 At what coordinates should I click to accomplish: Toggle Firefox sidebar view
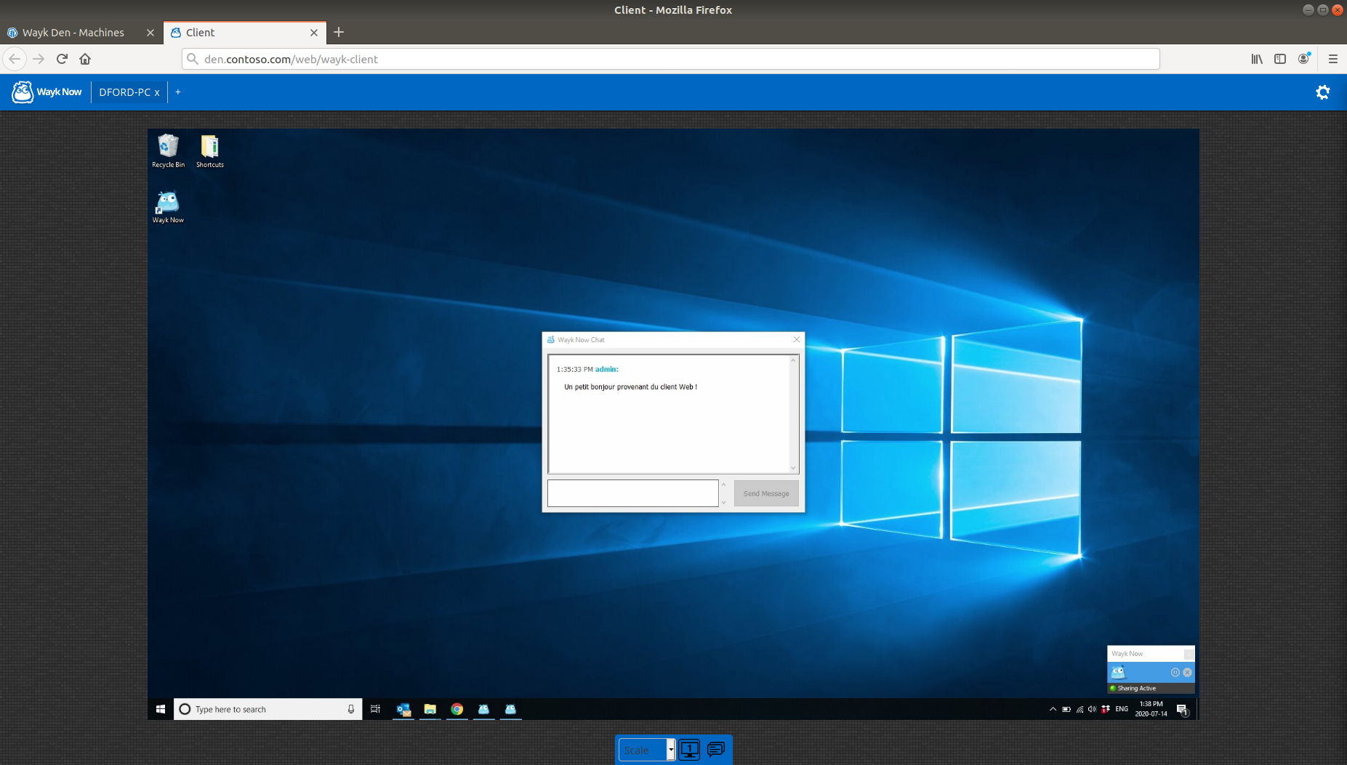(1280, 59)
